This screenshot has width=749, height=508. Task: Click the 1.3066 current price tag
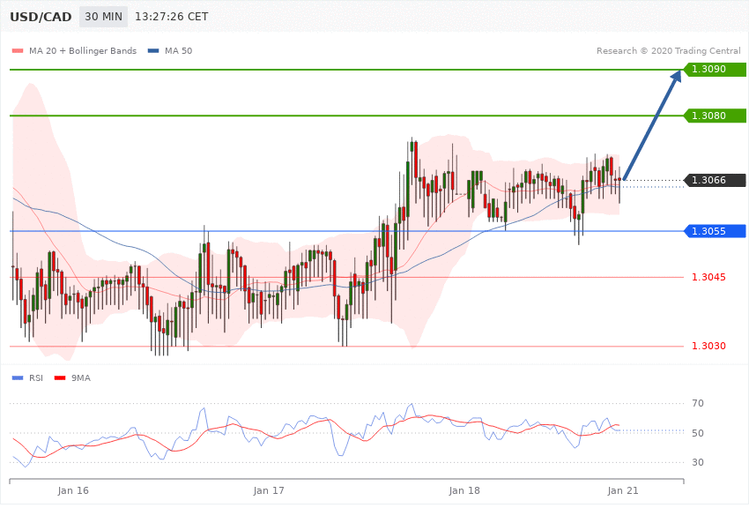pos(715,180)
